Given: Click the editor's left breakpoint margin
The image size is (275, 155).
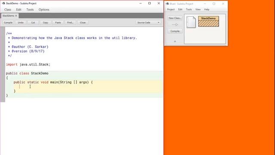Looking at the screenshot, I should 3,64.
